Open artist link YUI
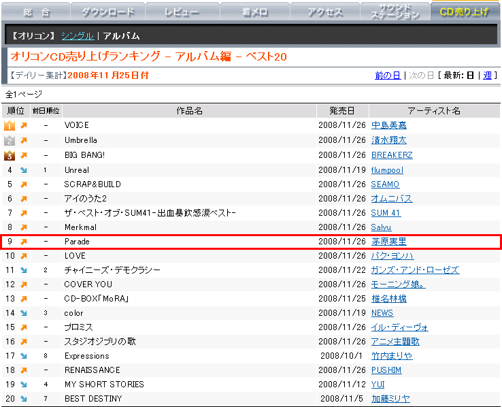 click(378, 385)
